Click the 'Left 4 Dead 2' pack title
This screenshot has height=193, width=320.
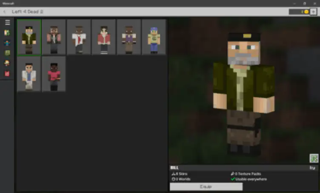pos(27,12)
